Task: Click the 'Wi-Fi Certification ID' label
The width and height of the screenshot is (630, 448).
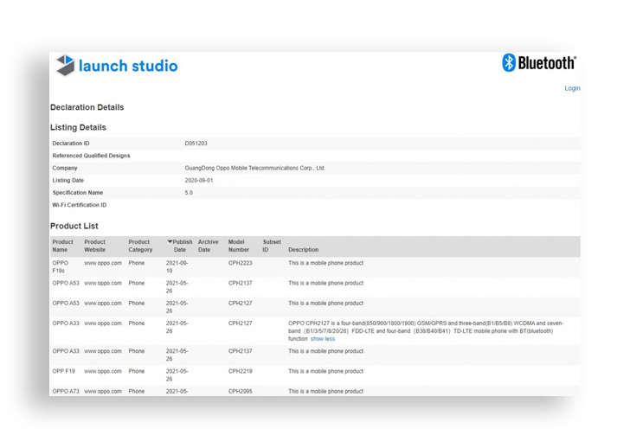Action: pos(79,205)
